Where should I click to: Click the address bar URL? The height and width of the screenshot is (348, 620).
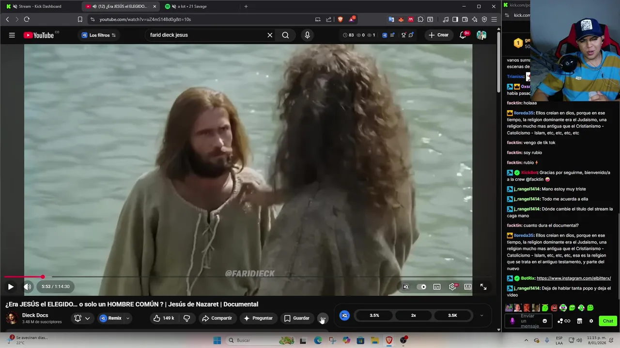click(x=145, y=19)
